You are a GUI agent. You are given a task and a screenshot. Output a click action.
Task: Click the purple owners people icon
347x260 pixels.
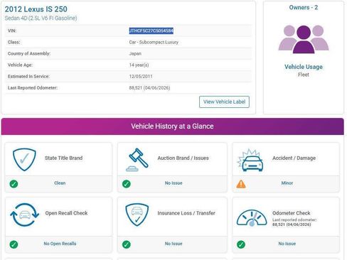coord(304,39)
